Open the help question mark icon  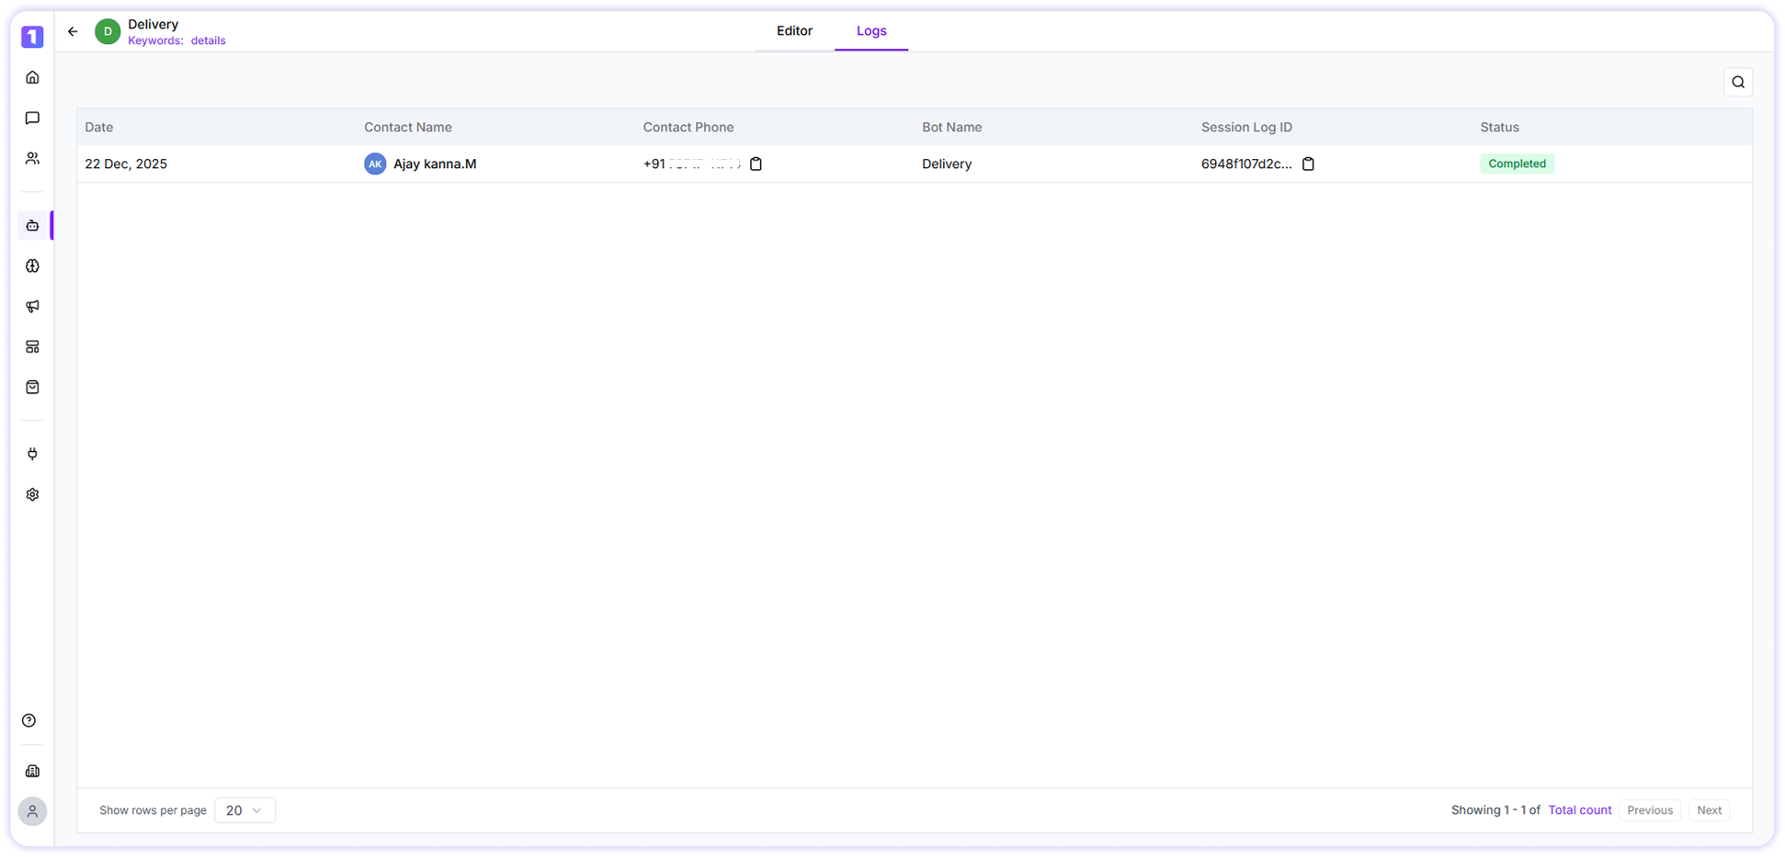tap(29, 721)
